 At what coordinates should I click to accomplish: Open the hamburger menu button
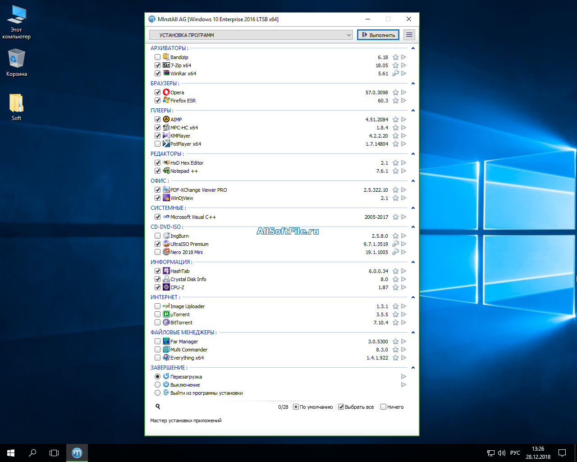click(x=409, y=35)
